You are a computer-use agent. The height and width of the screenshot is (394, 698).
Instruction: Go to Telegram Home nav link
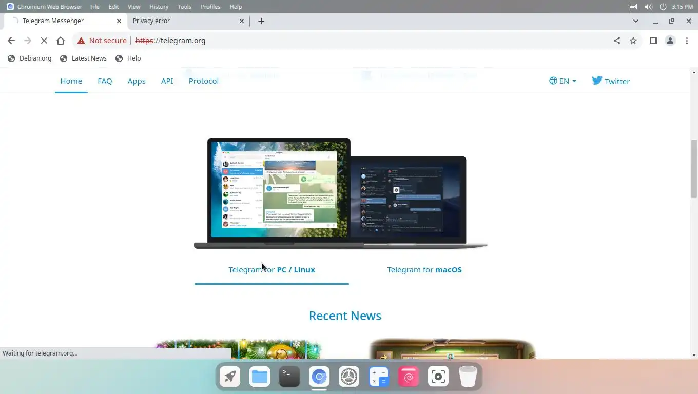[x=71, y=81]
